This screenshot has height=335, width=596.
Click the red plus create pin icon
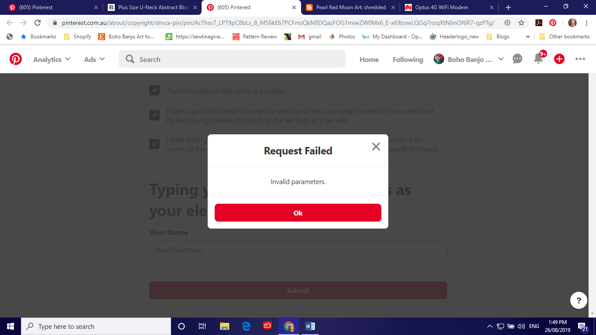[559, 59]
